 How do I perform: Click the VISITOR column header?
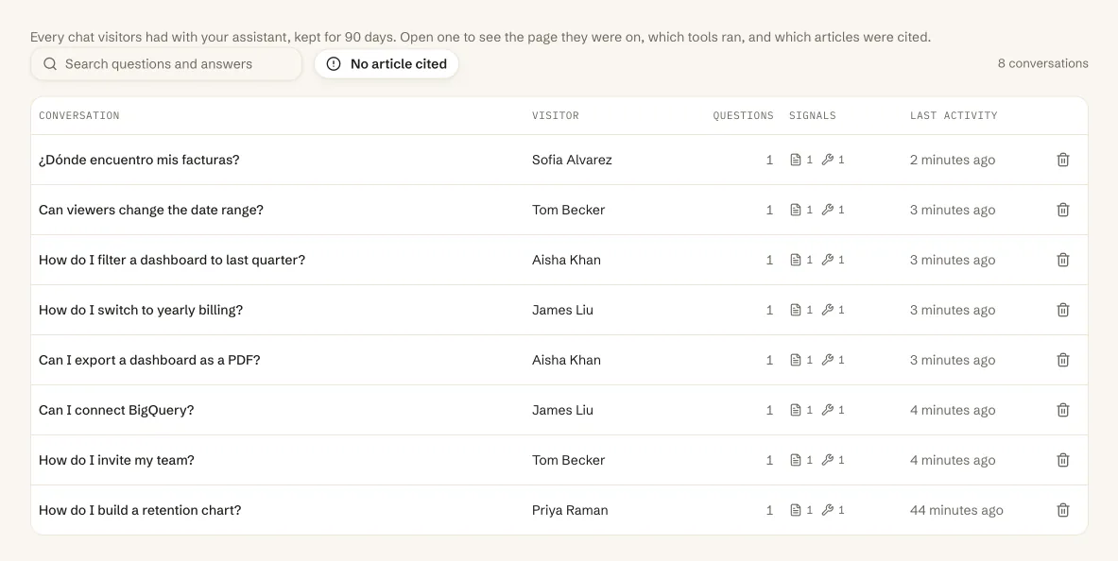(556, 115)
